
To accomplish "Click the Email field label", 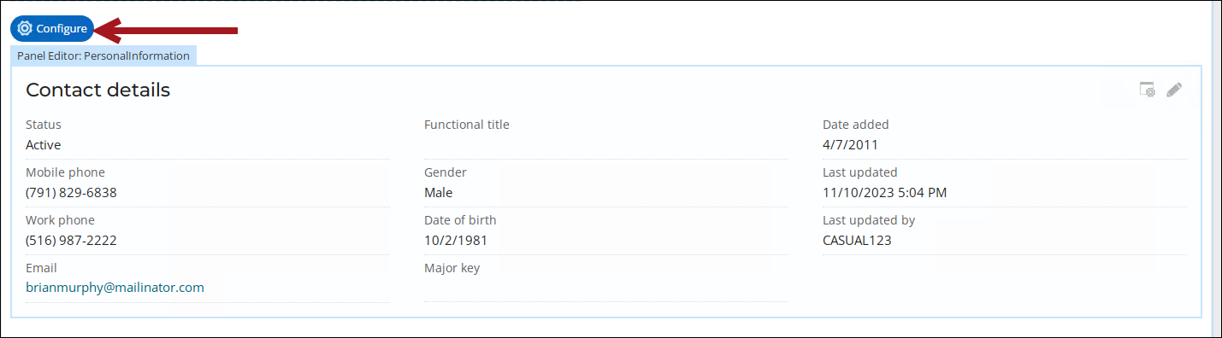I will [41, 268].
